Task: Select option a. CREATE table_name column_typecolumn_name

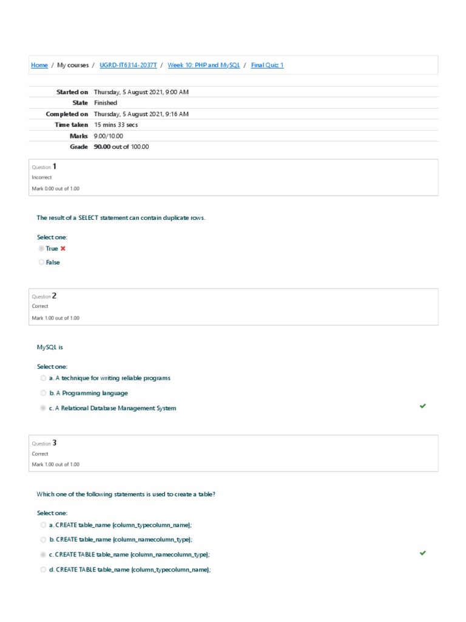Action: click(x=44, y=525)
